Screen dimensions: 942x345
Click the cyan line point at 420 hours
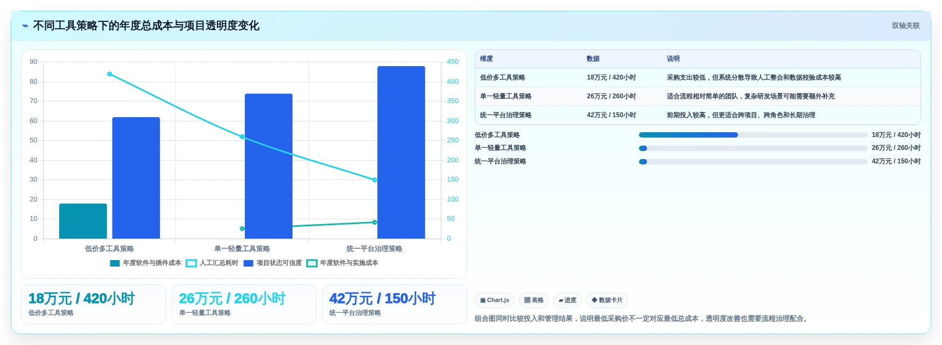point(109,74)
